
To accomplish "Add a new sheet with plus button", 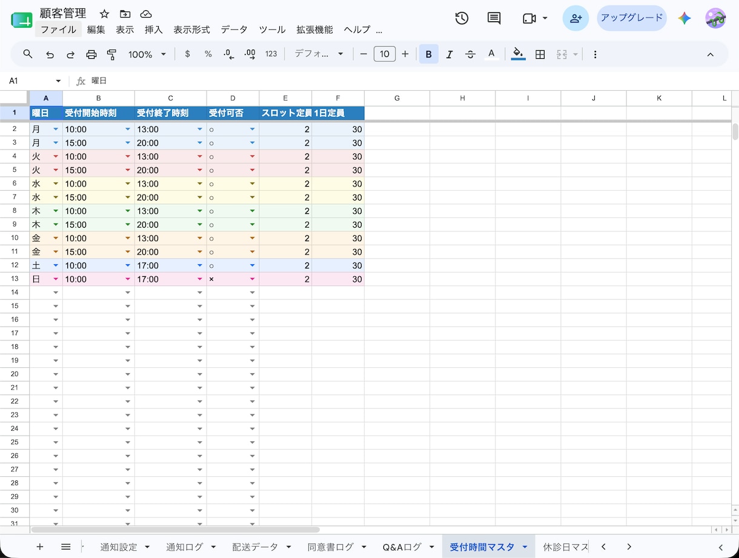I will 40,546.
